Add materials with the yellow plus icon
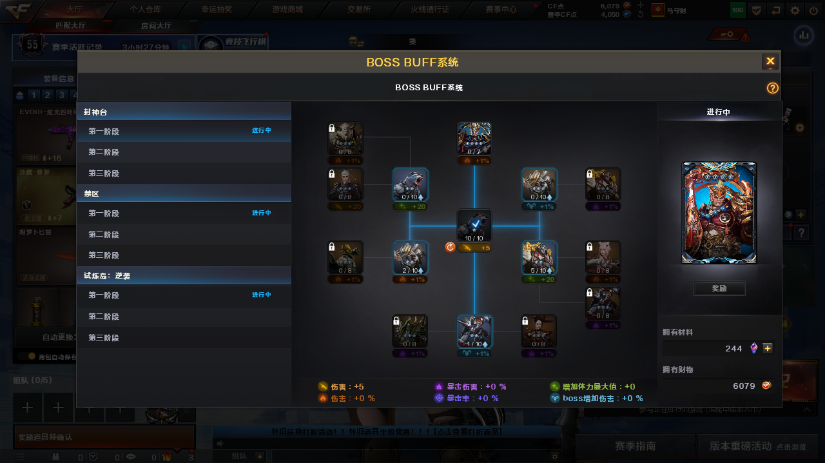The height and width of the screenshot is (463, 825). point(768,348)
